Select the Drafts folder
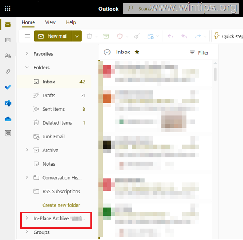The height and width of the screenshot is (240, 243). tap(54, 95)
